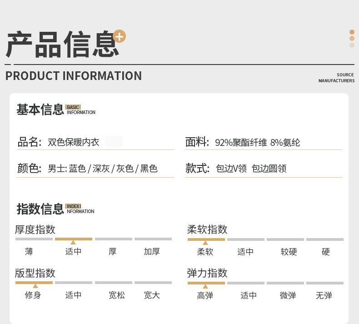Click the 指数信息 section heading
The height and width of the screenshot is (324, 359).
[x=40, y=209]
